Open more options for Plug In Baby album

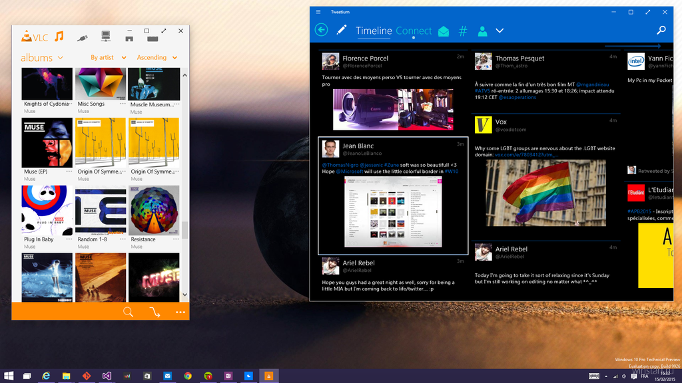69,239
